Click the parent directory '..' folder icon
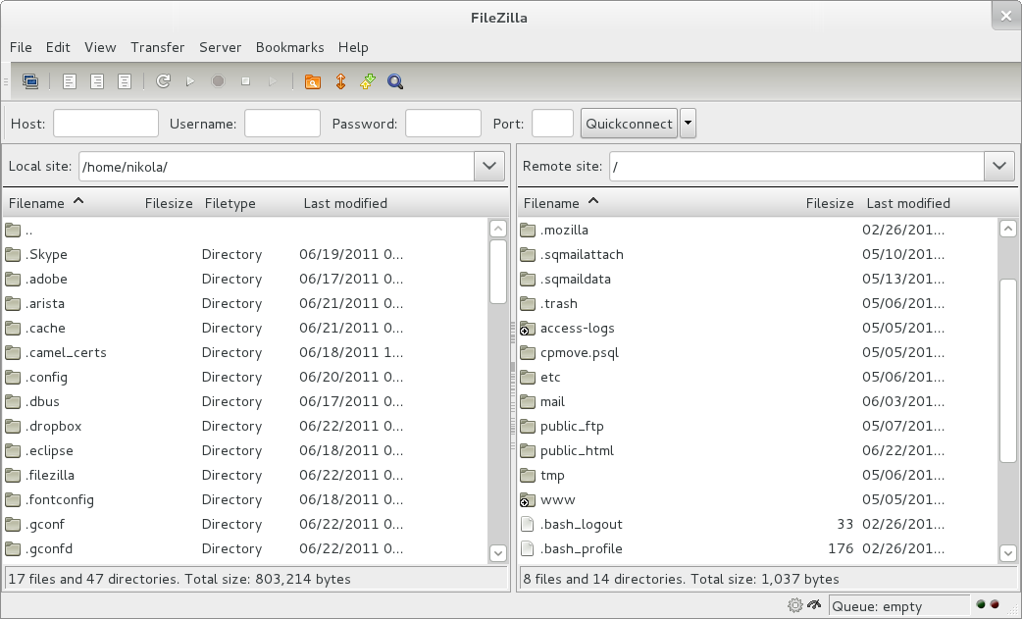 click(x=13, y=230)
